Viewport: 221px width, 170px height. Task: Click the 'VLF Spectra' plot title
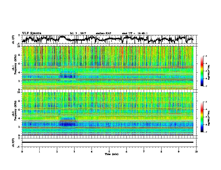pyautogui.click(x=32, y=33)
